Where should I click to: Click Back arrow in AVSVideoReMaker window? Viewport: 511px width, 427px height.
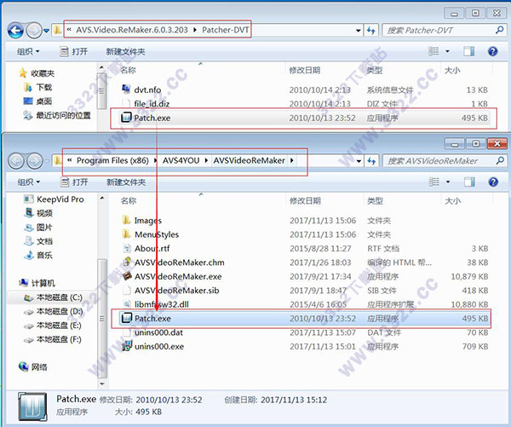coord(16,160)
